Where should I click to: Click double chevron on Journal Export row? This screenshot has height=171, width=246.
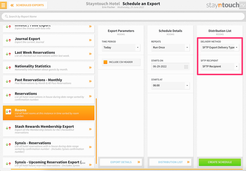coord(90,40)
